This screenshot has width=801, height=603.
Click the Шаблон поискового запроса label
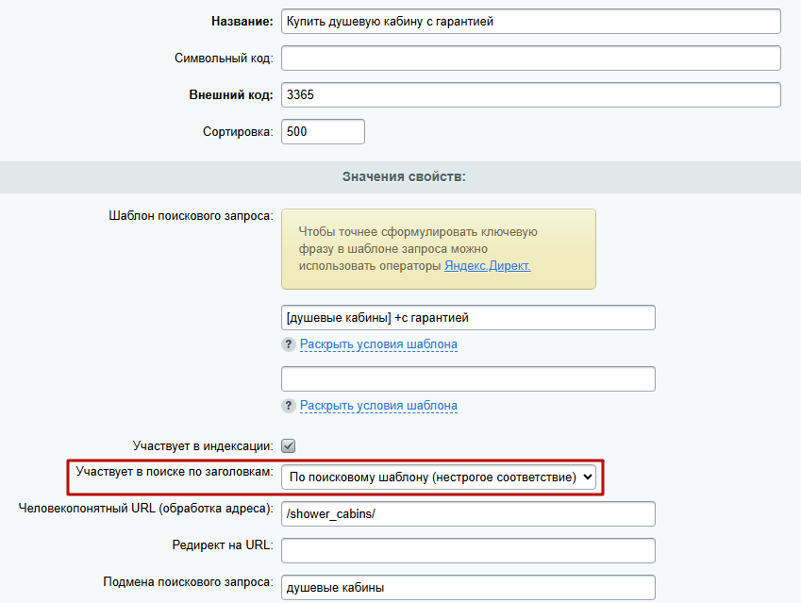[x=191, y=216]
